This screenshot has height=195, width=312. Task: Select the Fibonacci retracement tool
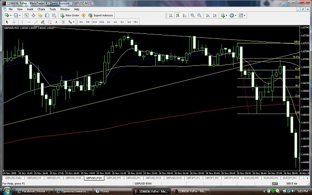tap(49, 22)
